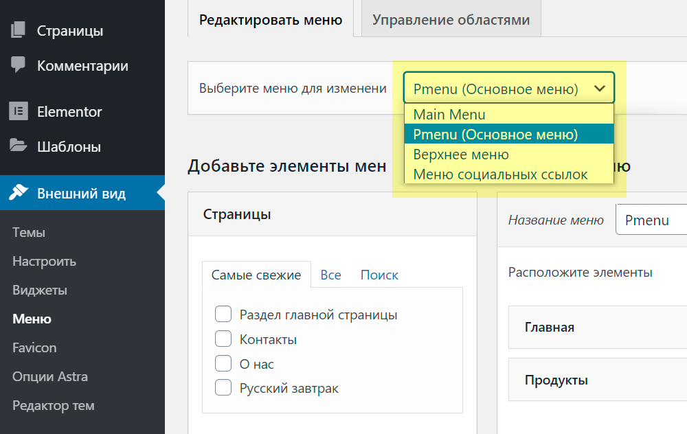Open 'Виджеты' submenu link

(40, 290)
